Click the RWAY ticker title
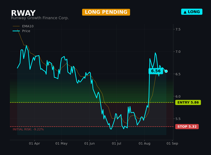 (x=23, y=13)
